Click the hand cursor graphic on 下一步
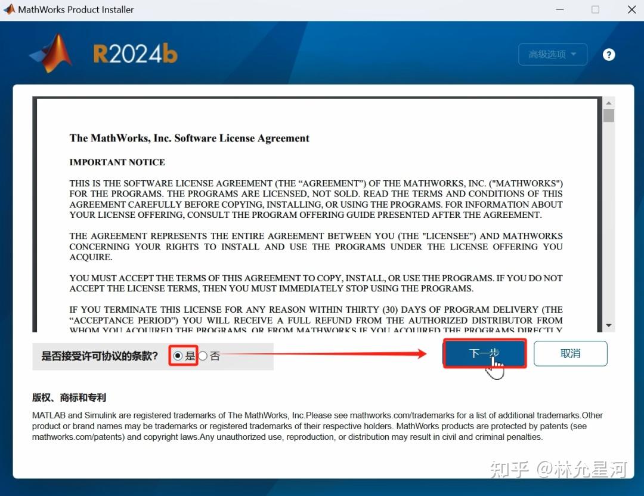 point(496,366)
